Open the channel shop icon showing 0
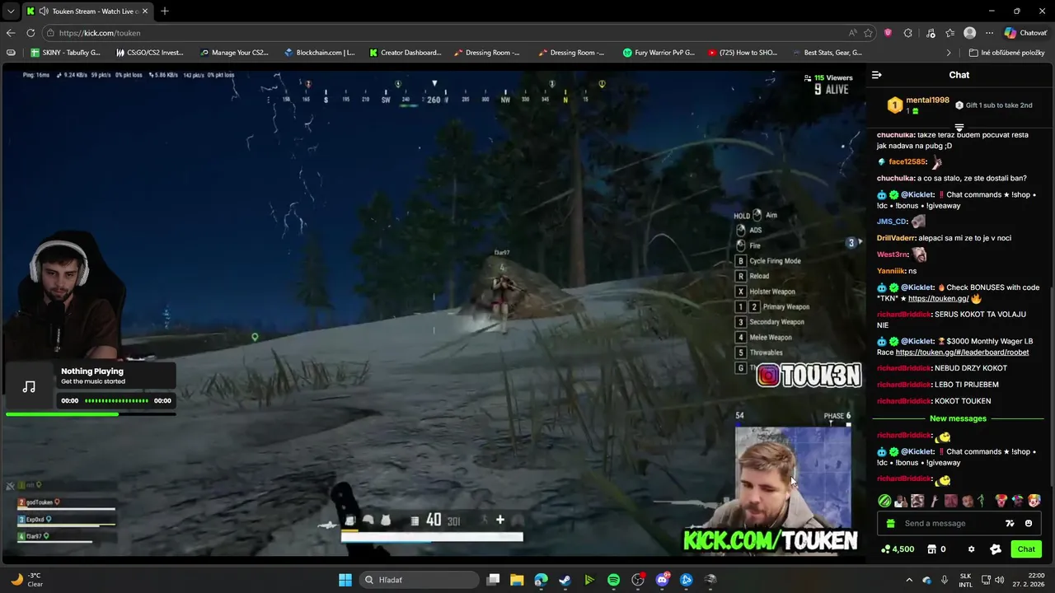The width and height of the screenshot is (1055, 593). tap(936, 549)
